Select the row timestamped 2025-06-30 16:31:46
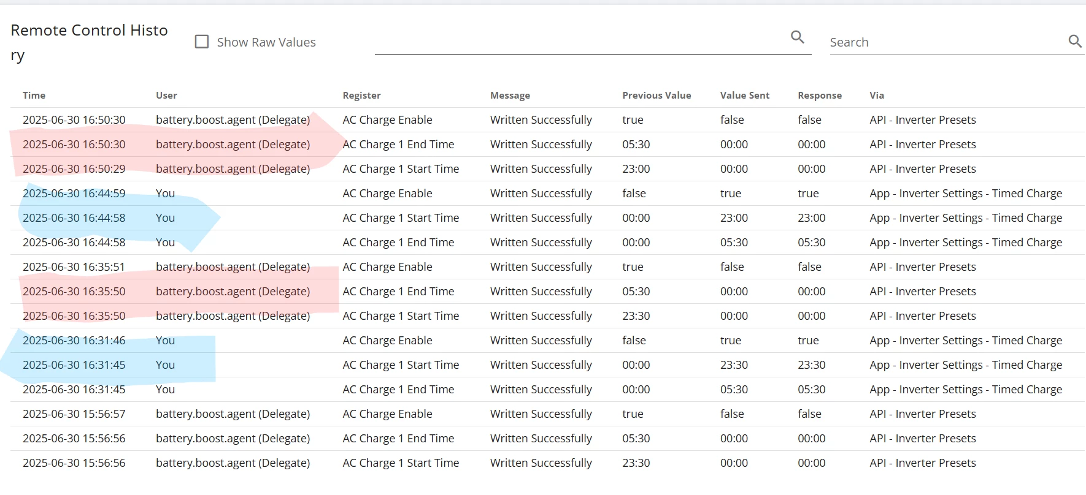This screenshot has height=495, width=1086. pos(74,341)
